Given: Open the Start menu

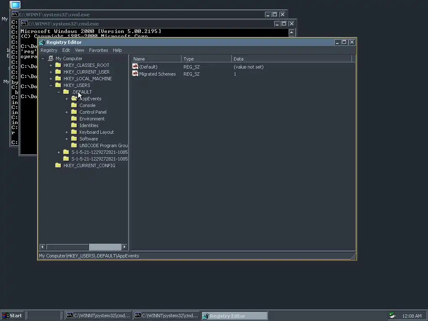Looking at the screenshot, I should tap(12, 316).
